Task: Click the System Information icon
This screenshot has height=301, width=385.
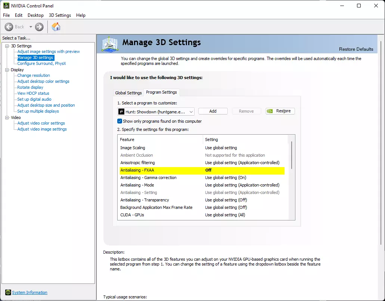Action: tap(8, 292)
